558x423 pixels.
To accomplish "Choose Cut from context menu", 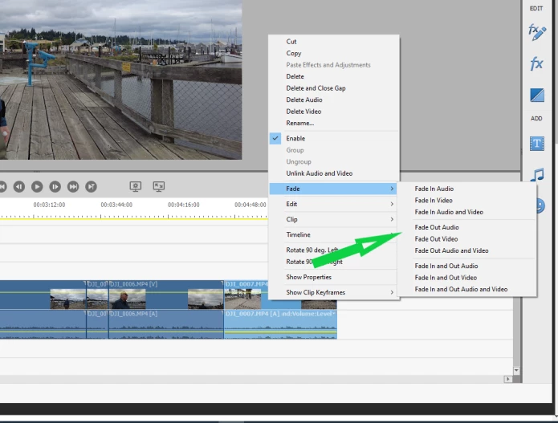I will [291, 42].
